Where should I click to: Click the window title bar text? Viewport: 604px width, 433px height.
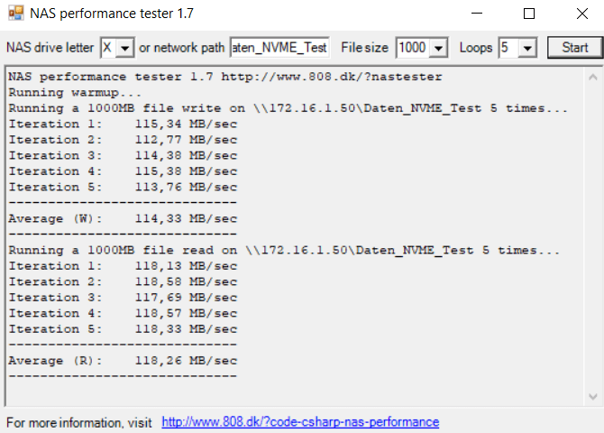[112, 14]
